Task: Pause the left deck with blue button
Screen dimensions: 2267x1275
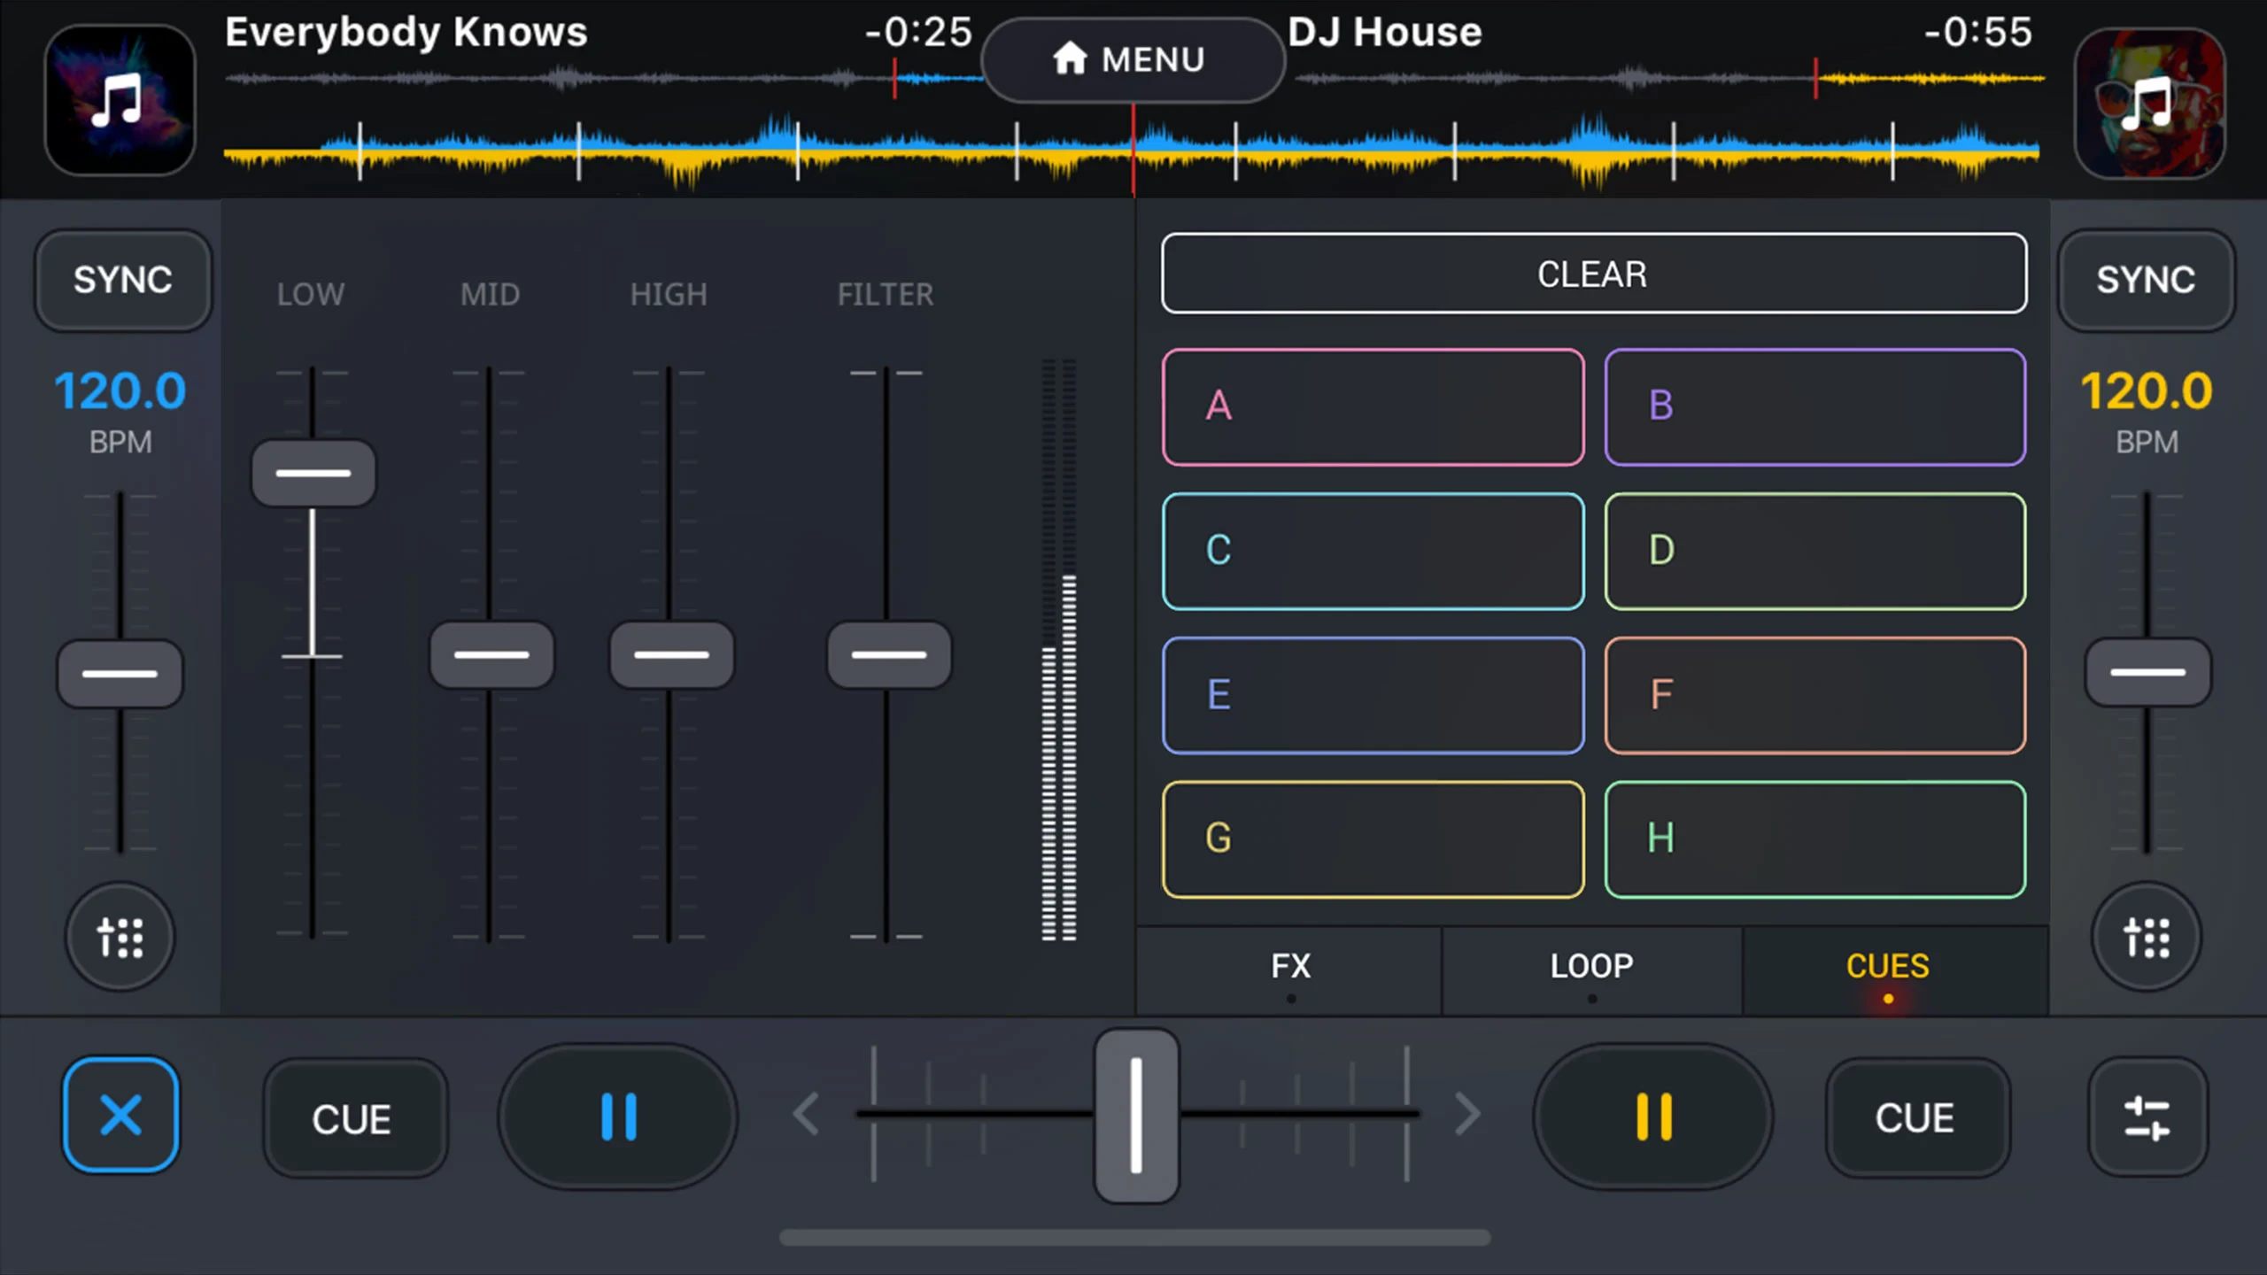Action: pyautogui.click(x=618, y=1116)
